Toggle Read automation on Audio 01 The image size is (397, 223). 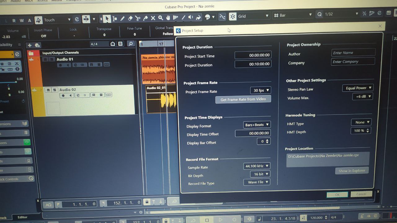91,65
